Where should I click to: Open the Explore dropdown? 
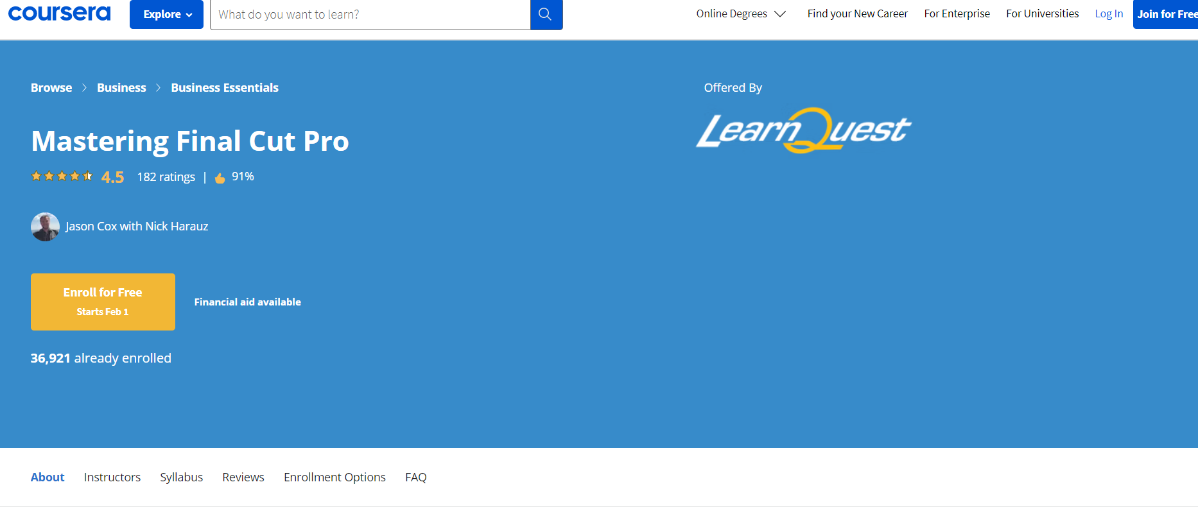pyautogui.click(x=166, y=14)
